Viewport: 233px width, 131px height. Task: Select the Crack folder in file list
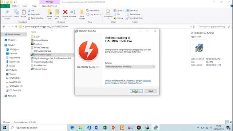37,37
